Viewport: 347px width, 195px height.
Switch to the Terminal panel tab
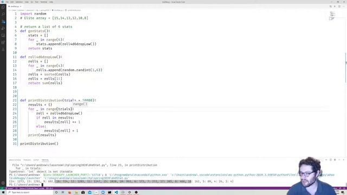[x=45, y=160]
